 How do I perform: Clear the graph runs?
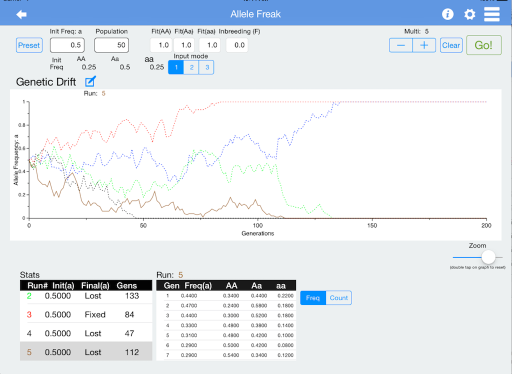coord(451,45)
